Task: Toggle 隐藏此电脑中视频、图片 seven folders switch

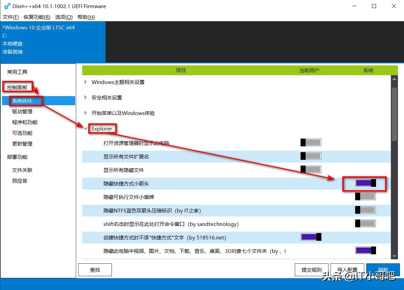Action: (x=365, y=250)
